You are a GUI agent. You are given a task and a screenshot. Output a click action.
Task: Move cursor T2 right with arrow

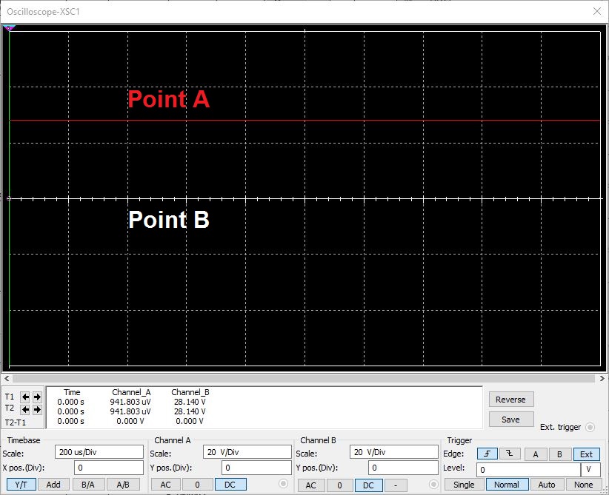click(x=37, y=410)
